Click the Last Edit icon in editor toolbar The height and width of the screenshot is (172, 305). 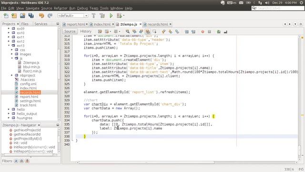click(100, 32)
